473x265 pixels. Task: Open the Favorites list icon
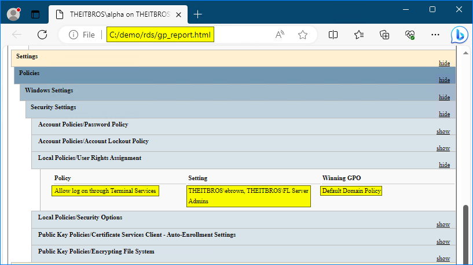pyautogui.click(x=359, y=35)
